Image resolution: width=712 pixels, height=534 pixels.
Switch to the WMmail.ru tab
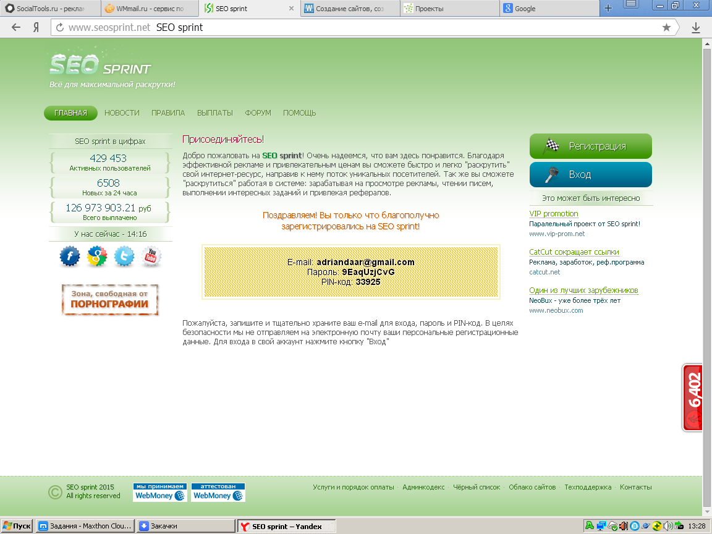(x=150, y=8)
